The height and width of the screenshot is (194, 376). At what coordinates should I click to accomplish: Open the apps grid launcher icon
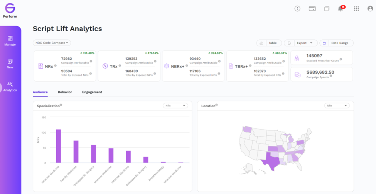(356, 8)
